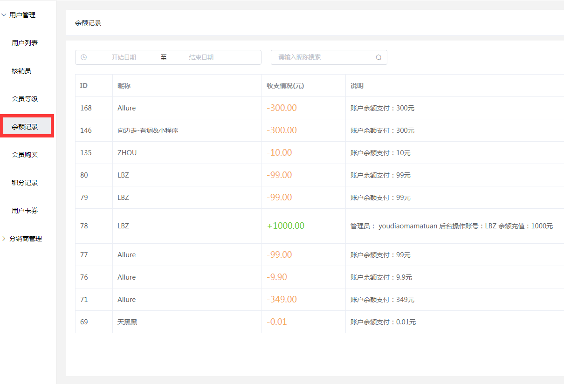Screen dimensions: 564x384
Task: Click the ID cell 168
Action: pyautogui.click(x=86, y=108)
